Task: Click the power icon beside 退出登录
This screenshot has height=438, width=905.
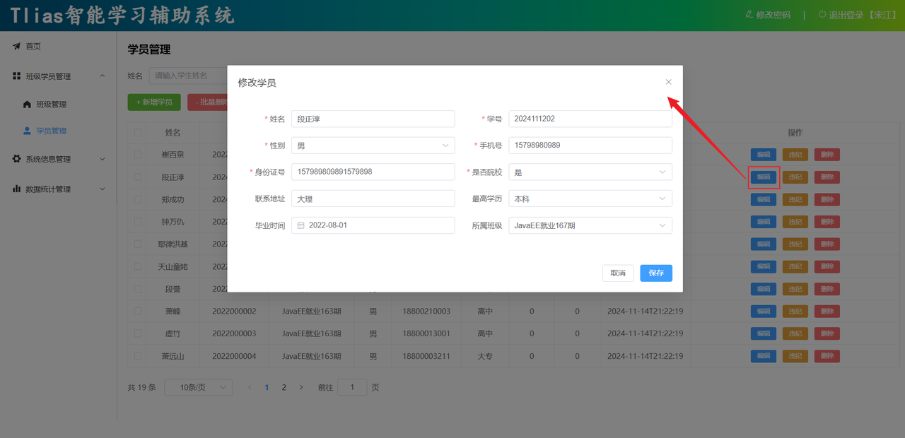Action: tap(822, 15)
